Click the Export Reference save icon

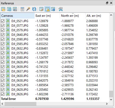[9, 9]
